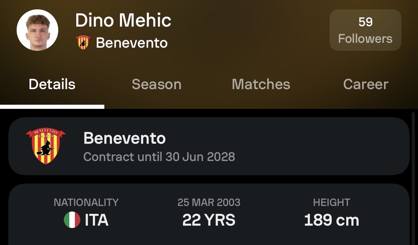Switch to the Season tab

tap(157, 84)
